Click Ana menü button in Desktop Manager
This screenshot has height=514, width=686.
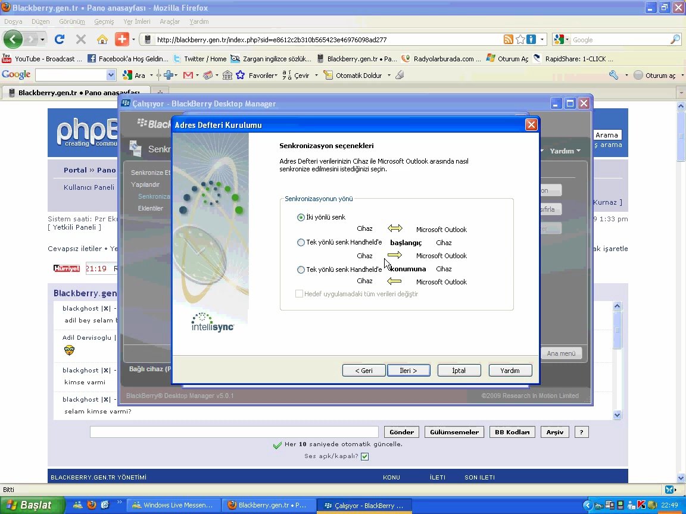coord(562,353)
